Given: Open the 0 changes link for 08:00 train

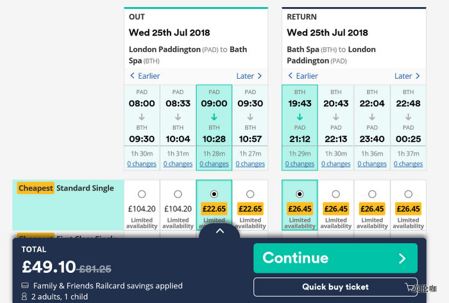Looking at the screenshot, I should point(142,164).
